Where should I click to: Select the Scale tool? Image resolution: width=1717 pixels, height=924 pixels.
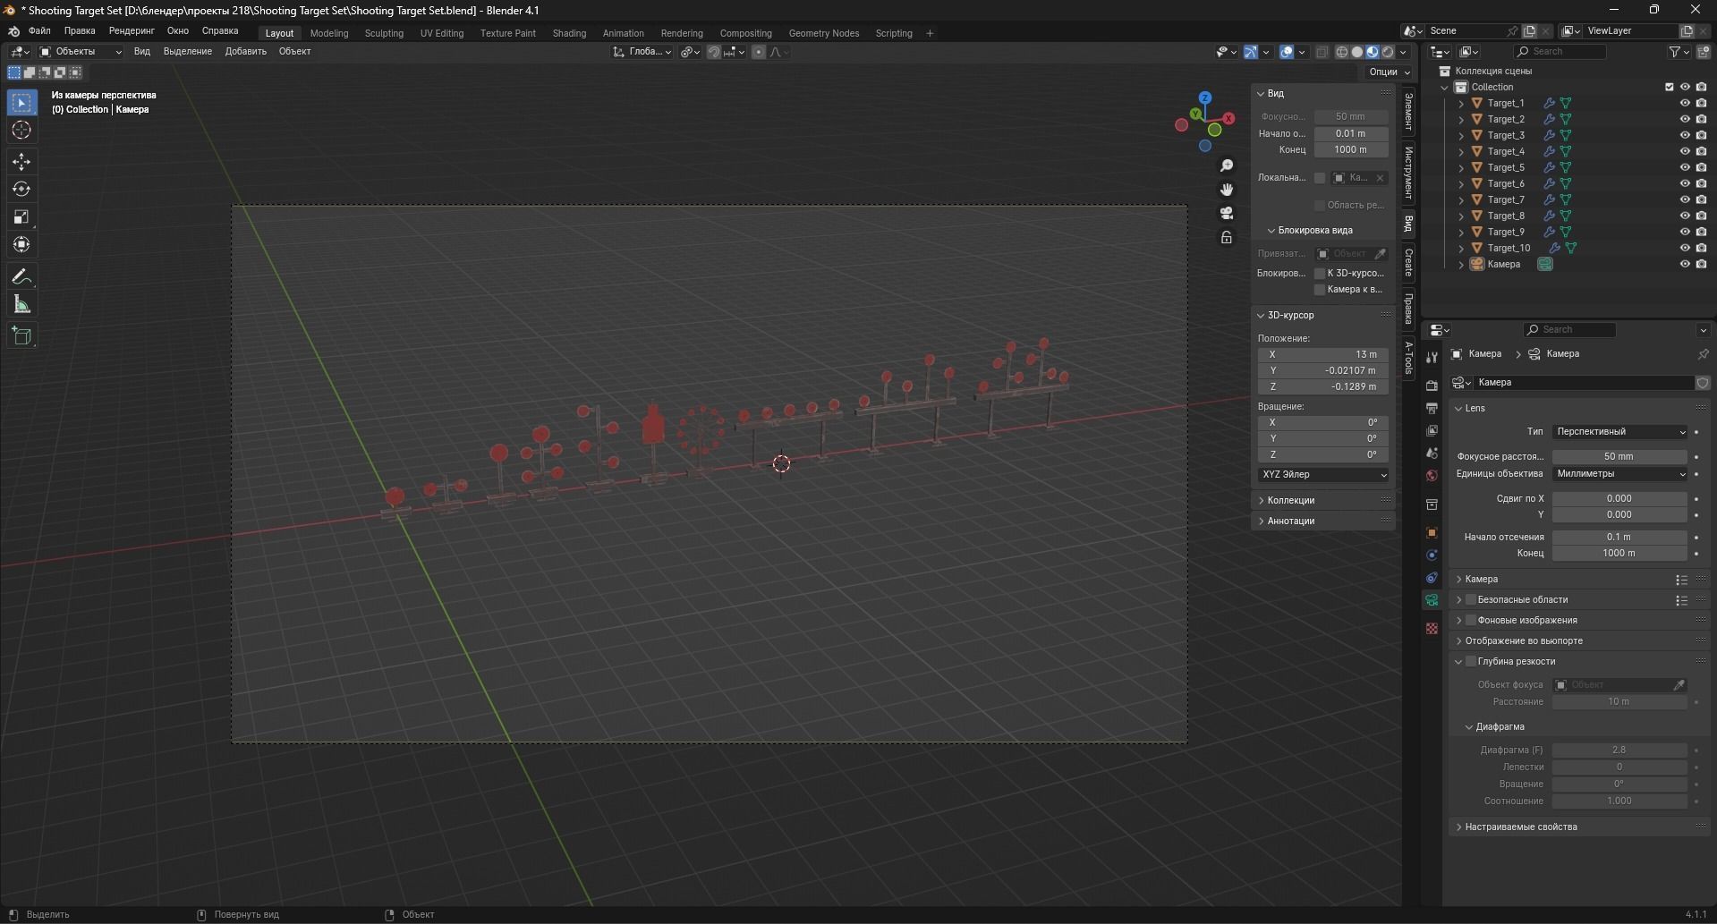(x=21, y=217)
